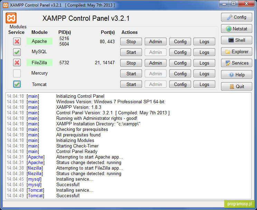Click the Apache module label
Screen dimensions: 257x210
pos(39,41)
